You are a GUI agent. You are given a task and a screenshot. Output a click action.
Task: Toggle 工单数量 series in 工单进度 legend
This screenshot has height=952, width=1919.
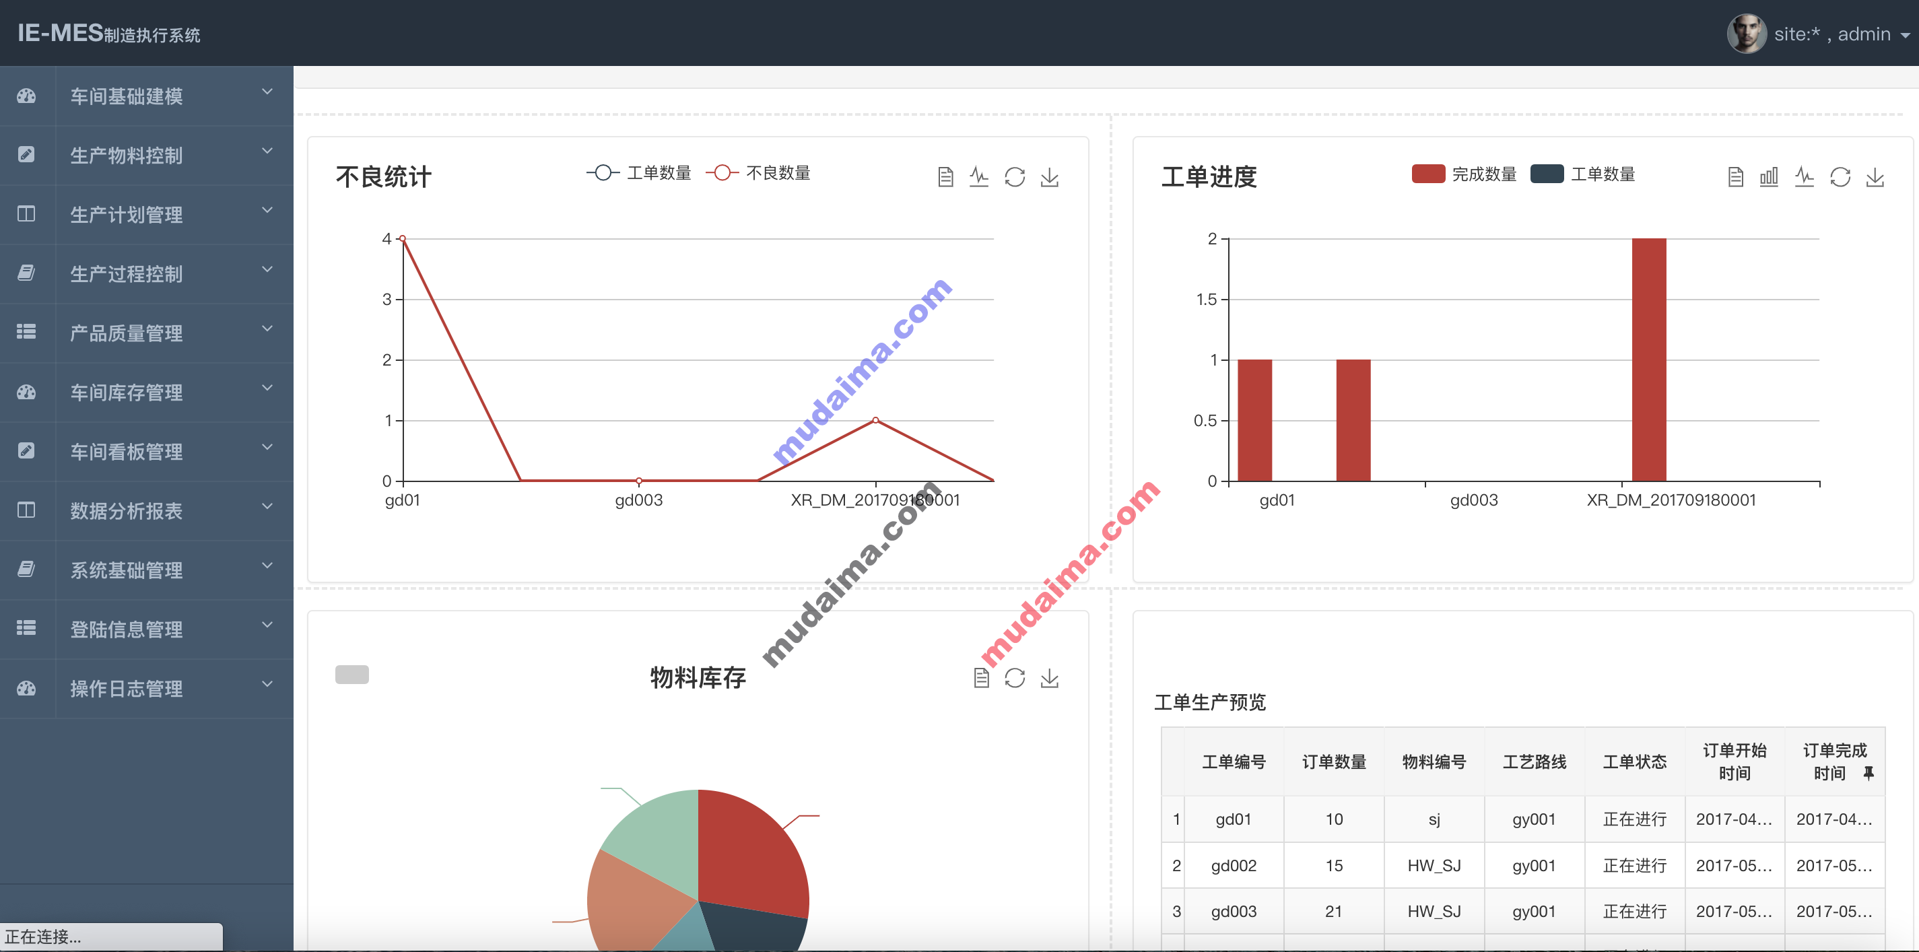click(x=1583, y=174)
